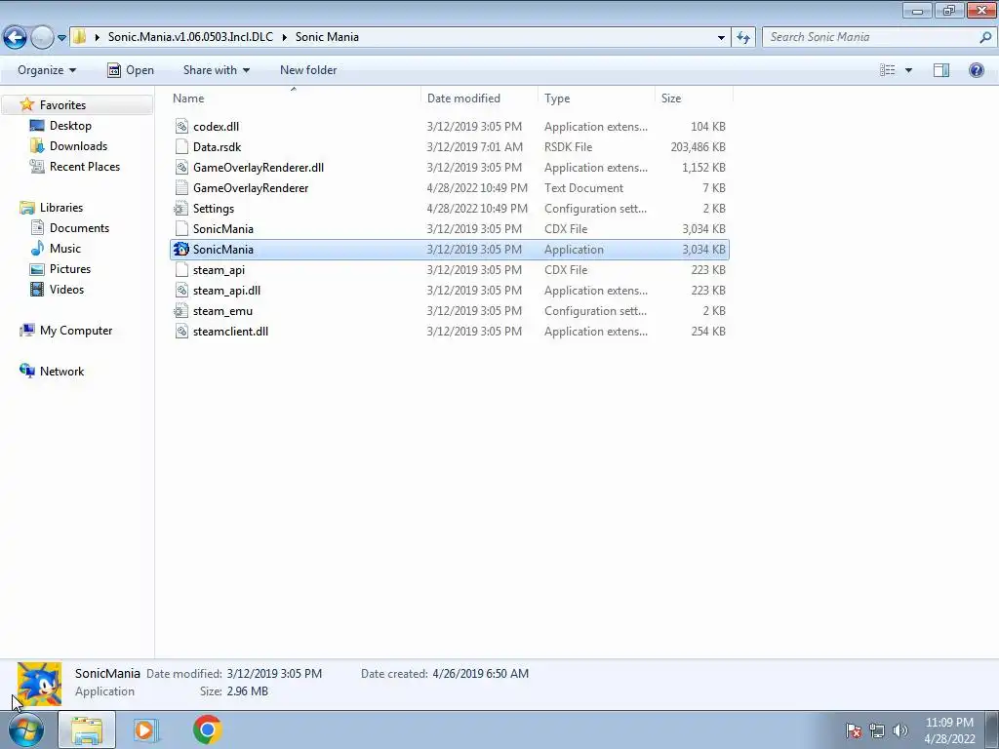Open Downloads in the sidebar
Image resolution: width=999 pixels, height=749 pixels.
click(x=78, y=146)
